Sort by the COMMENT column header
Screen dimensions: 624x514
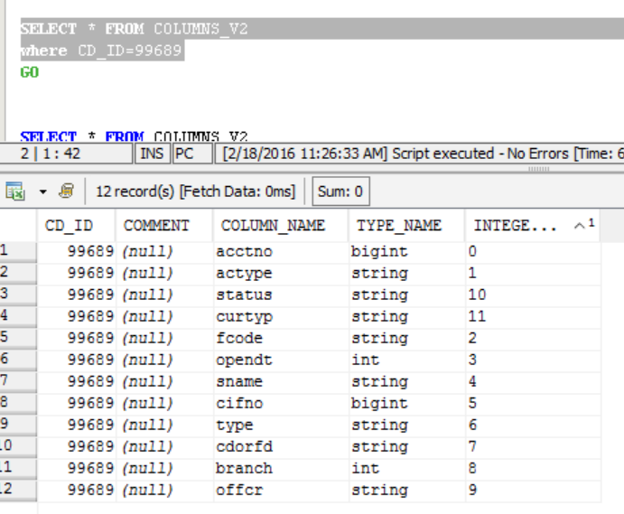tap(164, 225)
